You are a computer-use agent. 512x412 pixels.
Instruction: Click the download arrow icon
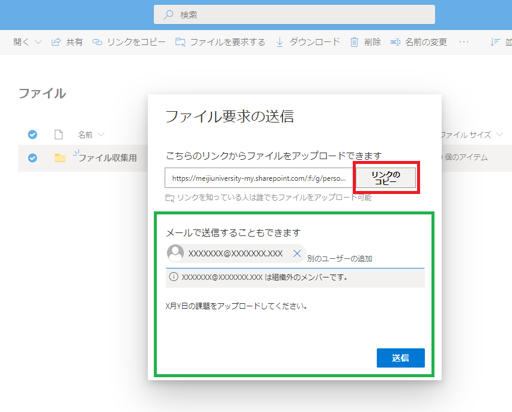tap(279, 42)
